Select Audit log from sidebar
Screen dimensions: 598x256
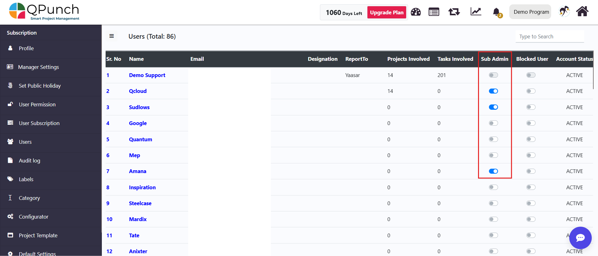29,161
